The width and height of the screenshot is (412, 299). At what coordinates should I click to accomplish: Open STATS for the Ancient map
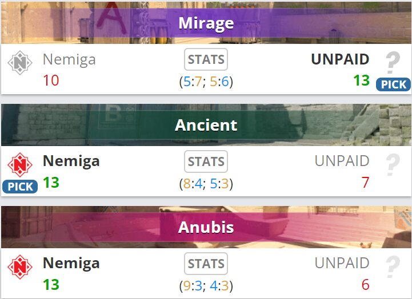[206, 161]
